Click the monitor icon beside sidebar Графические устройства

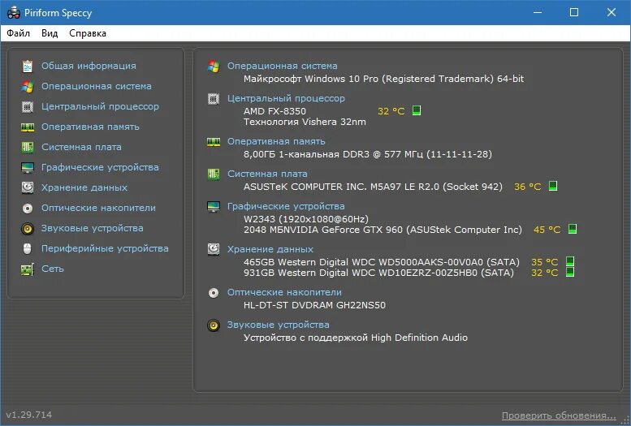point(28,167)
